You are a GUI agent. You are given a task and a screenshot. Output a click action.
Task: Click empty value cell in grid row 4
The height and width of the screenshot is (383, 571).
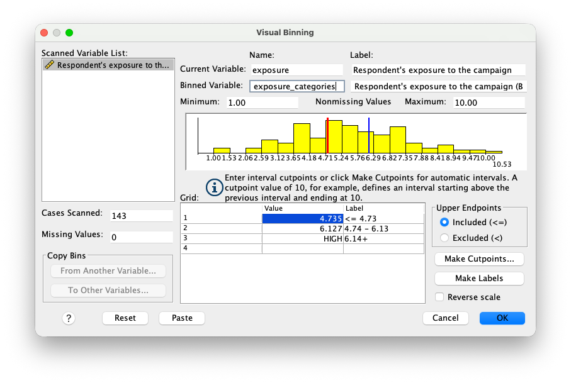point(303,248)
